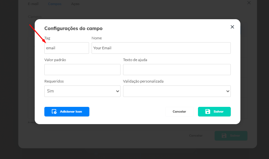Open the Validação personalizada dropdown
Screen dimensions: 269x159
click(177, 91)
